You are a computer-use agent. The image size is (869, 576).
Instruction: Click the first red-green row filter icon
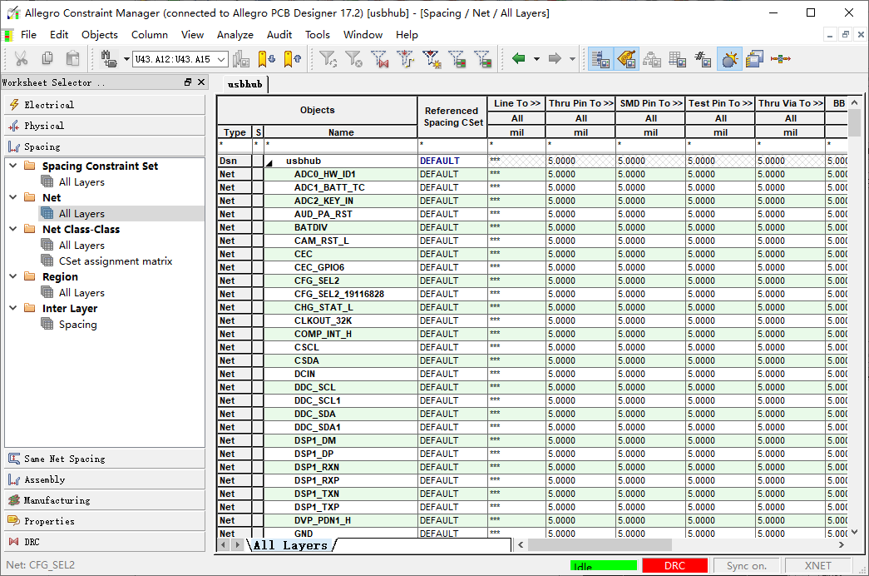pos(457,58)
